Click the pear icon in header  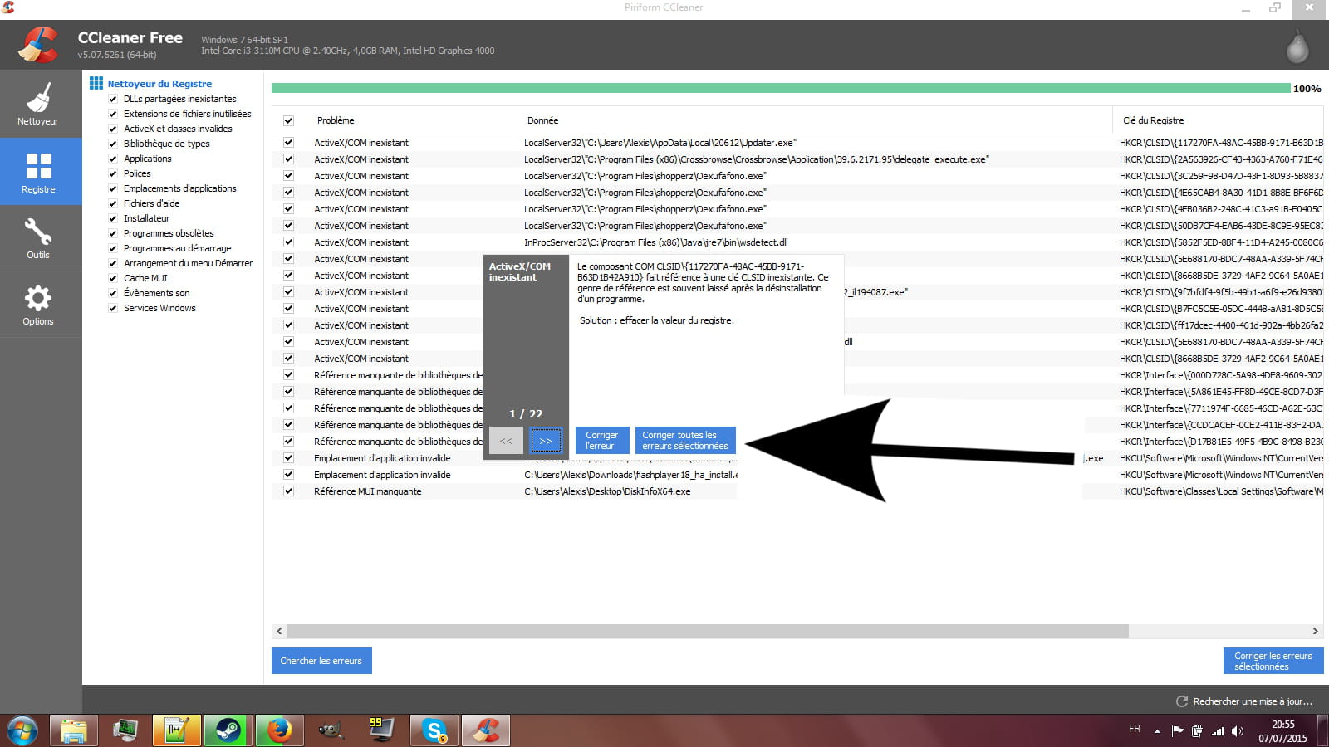[1297, 48]
